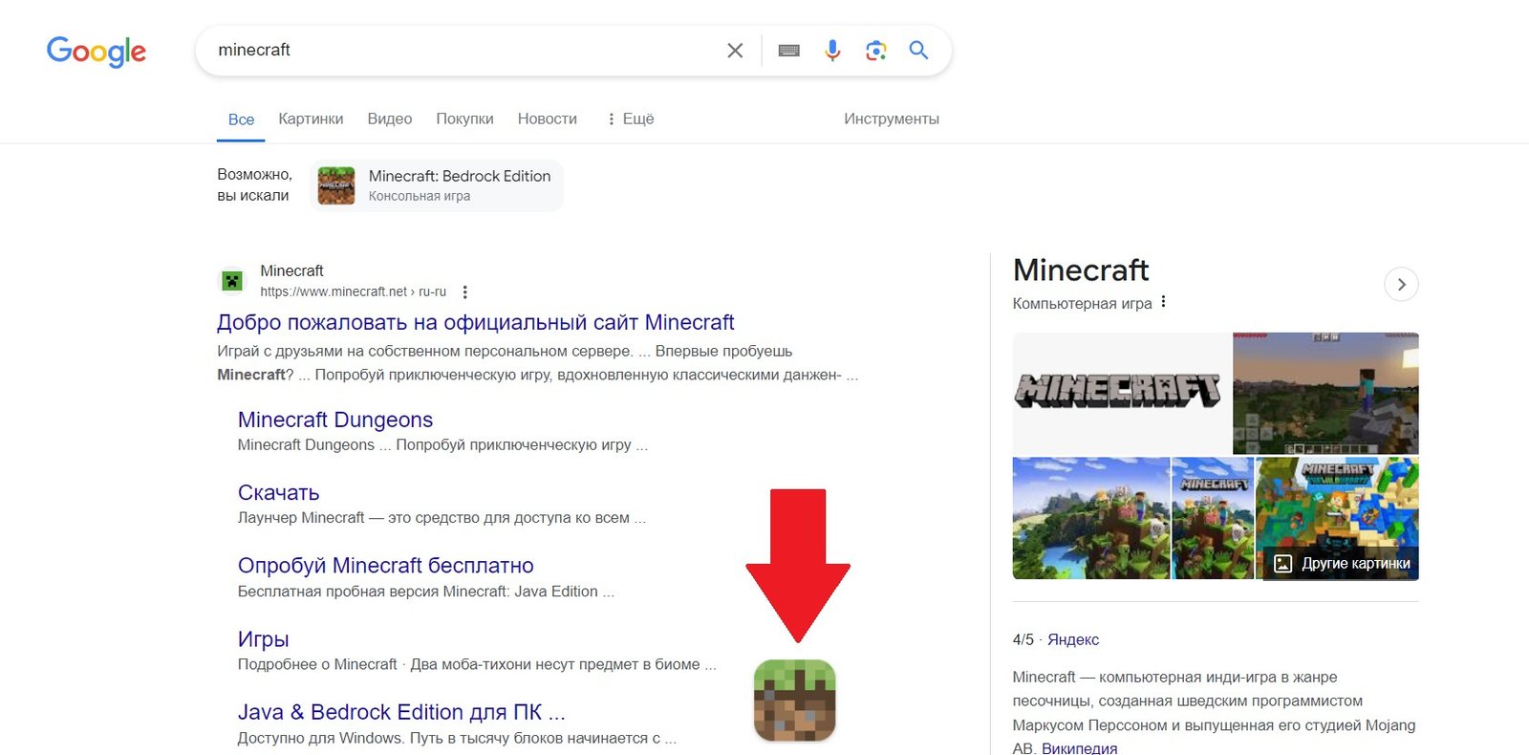Switch to the Картинки tab
The width and height of the screenshot is (1529, 755).
[x=311, y=119]
